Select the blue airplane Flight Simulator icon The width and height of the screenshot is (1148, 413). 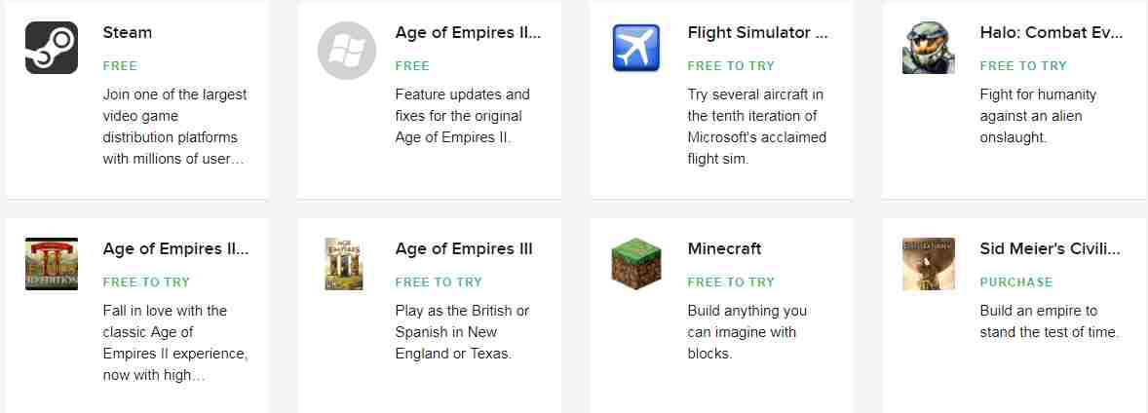tap(636, 48)
